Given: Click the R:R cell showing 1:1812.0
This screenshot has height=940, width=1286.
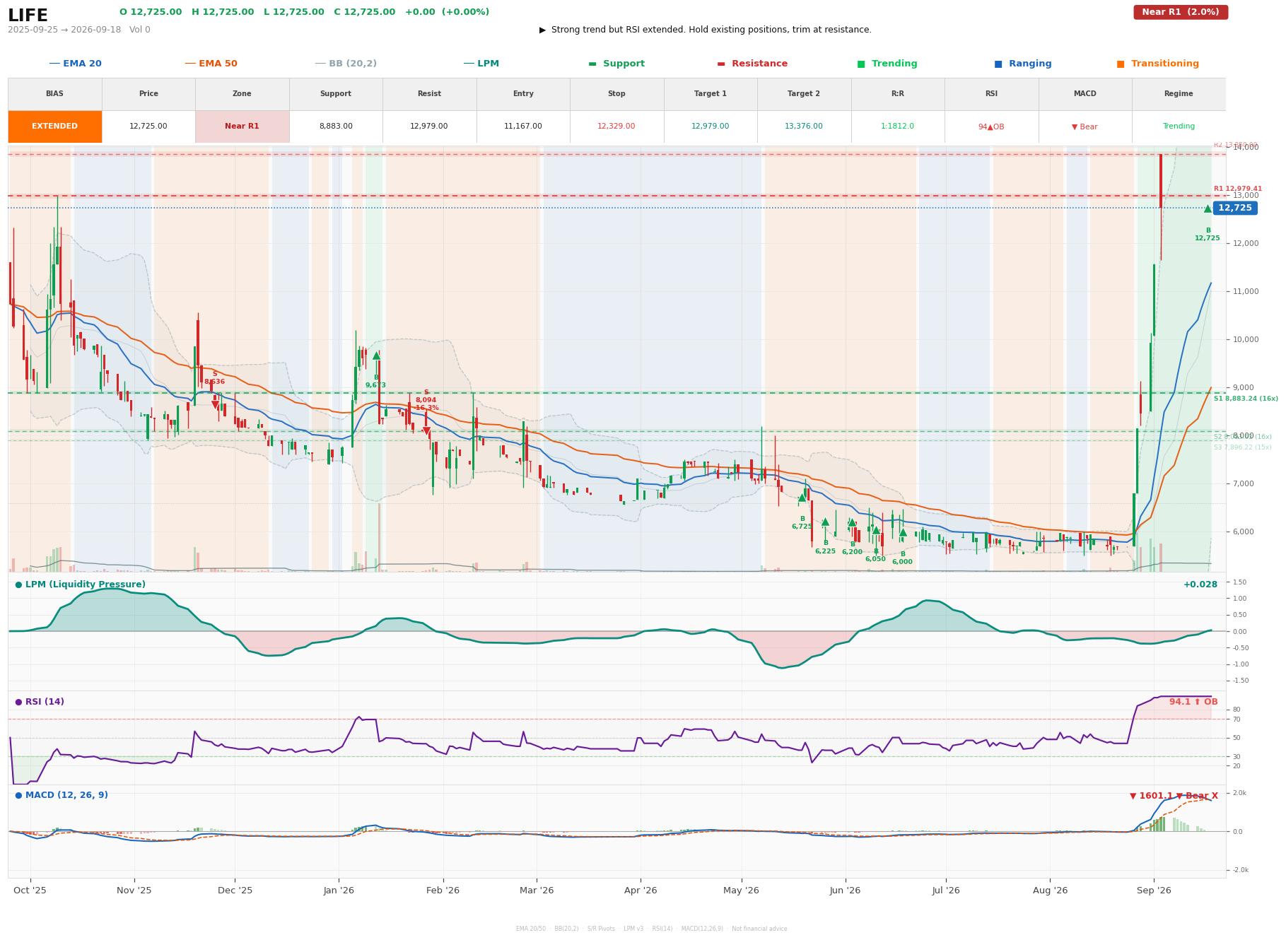Looking at the screenshot, I should click(x=898, y=127).
